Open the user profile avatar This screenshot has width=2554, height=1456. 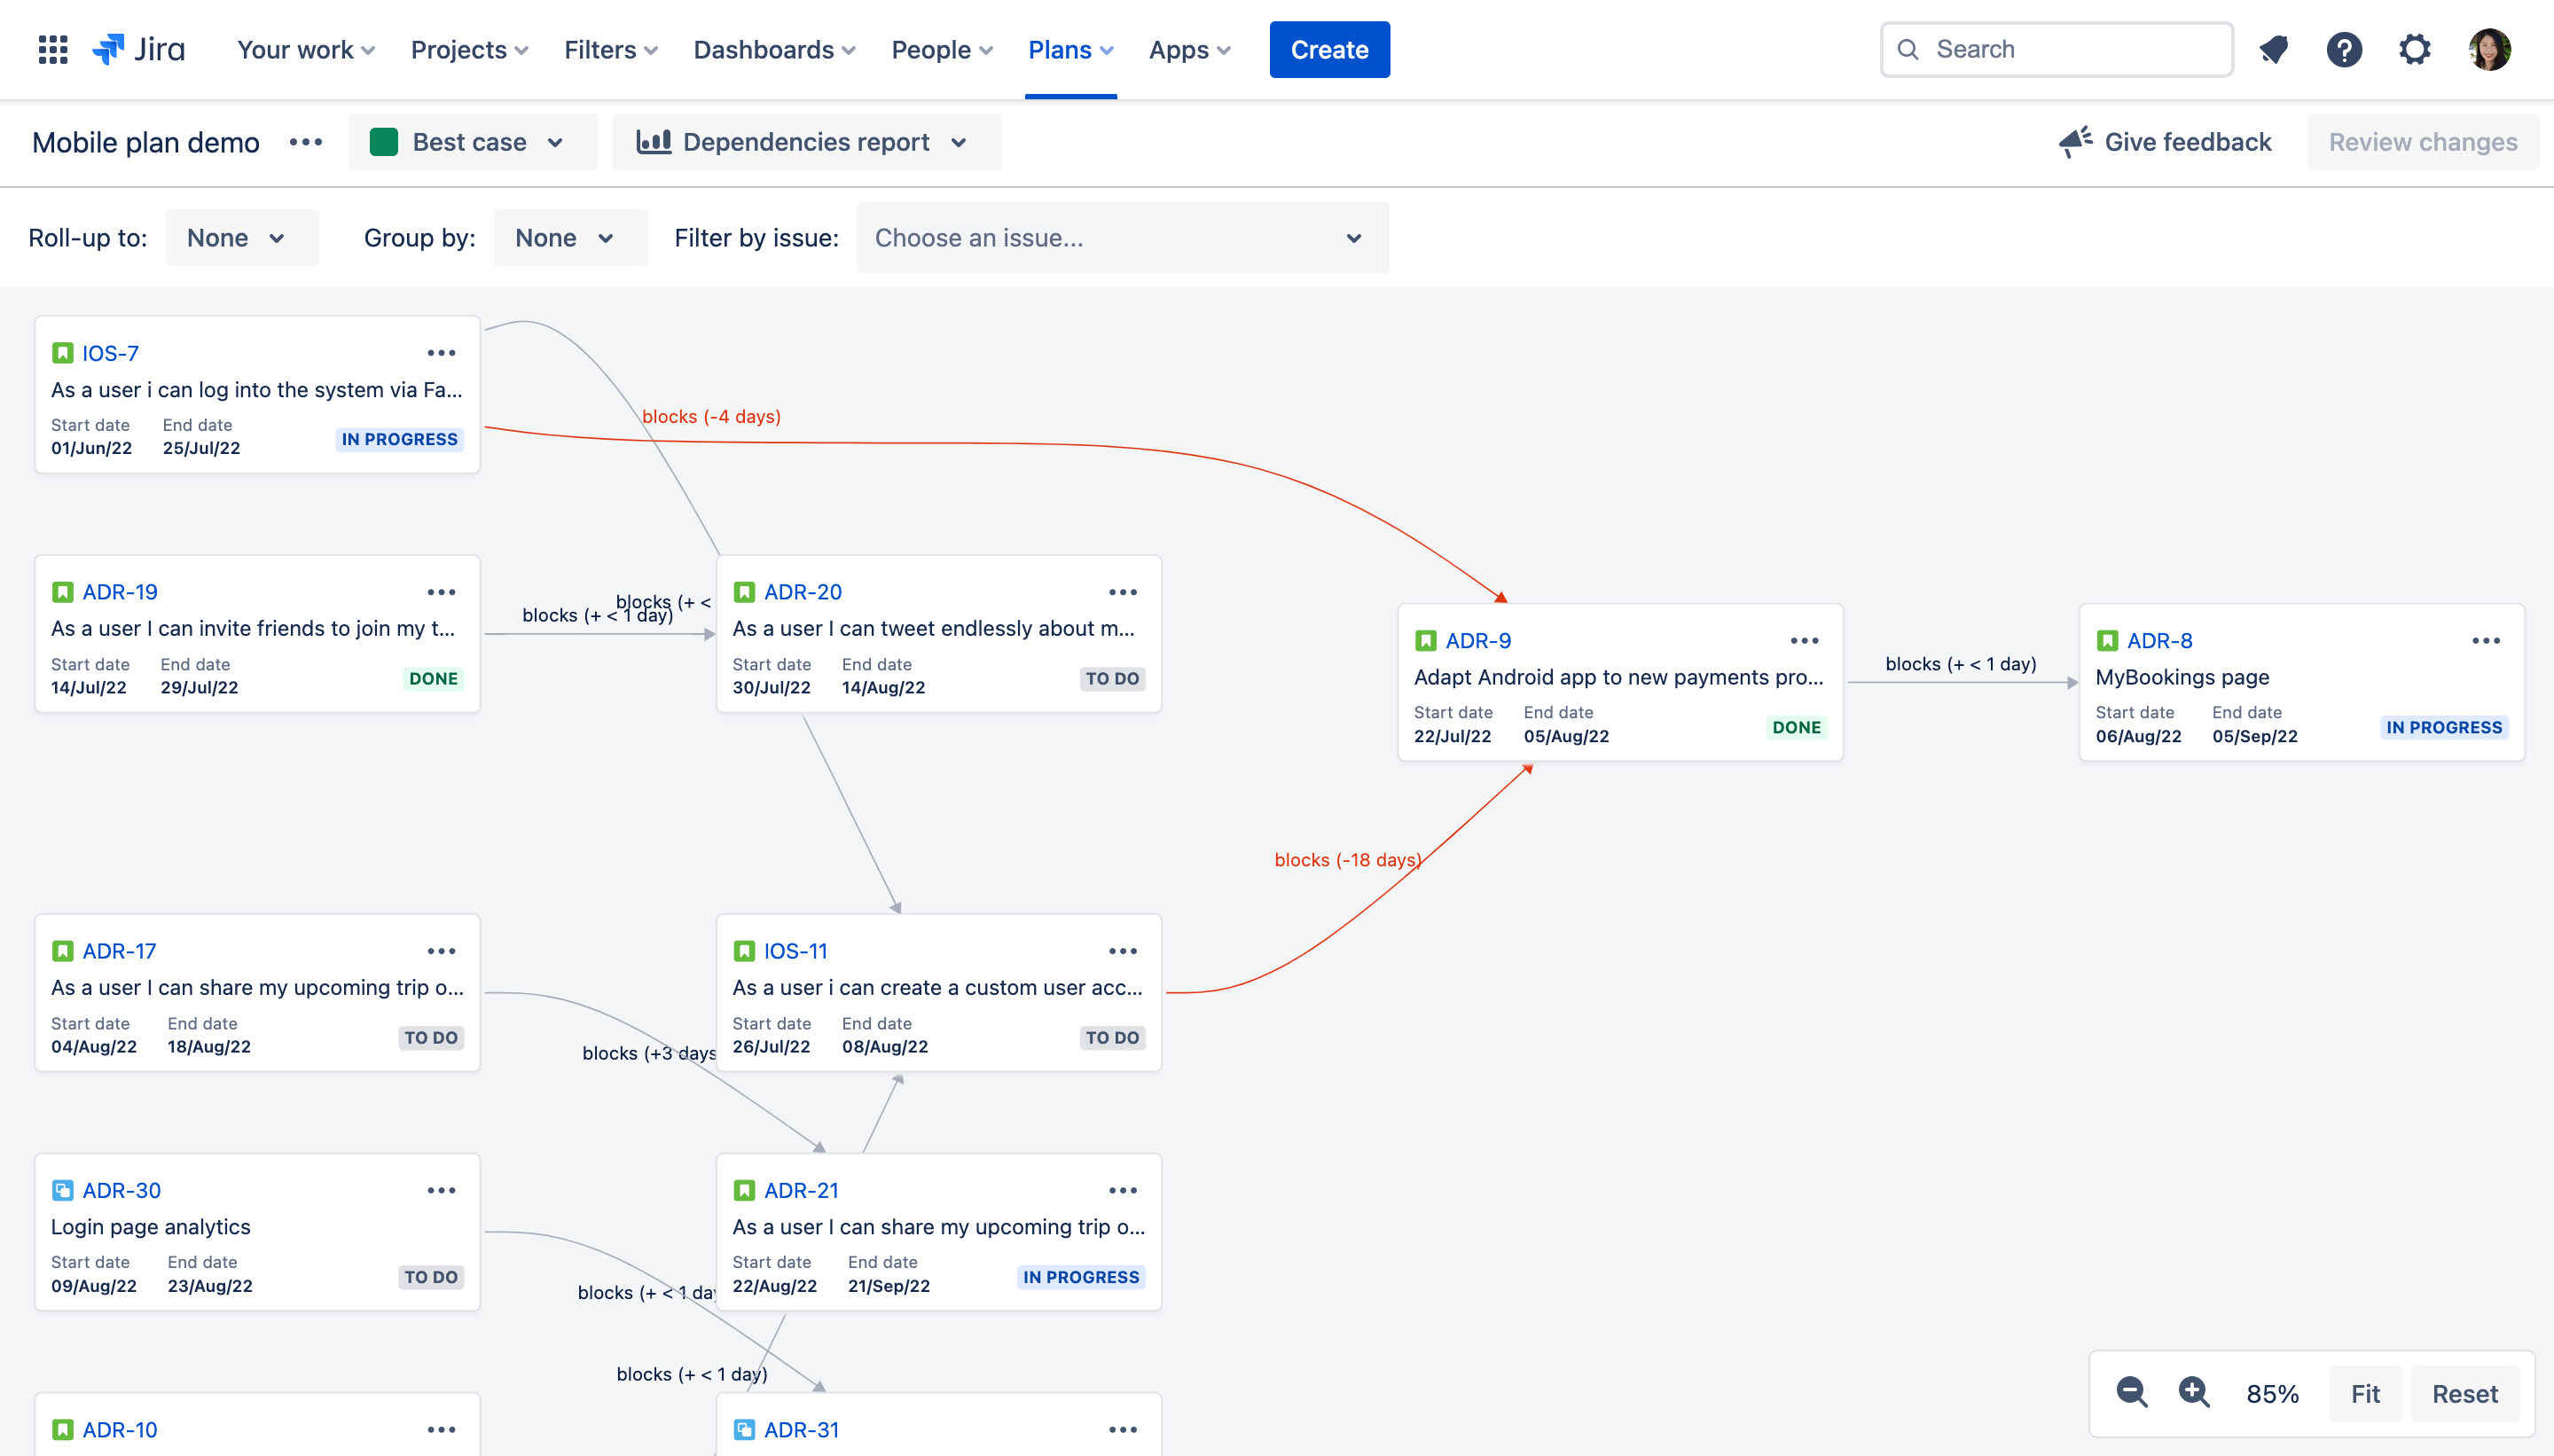[x=2489, y=49]
